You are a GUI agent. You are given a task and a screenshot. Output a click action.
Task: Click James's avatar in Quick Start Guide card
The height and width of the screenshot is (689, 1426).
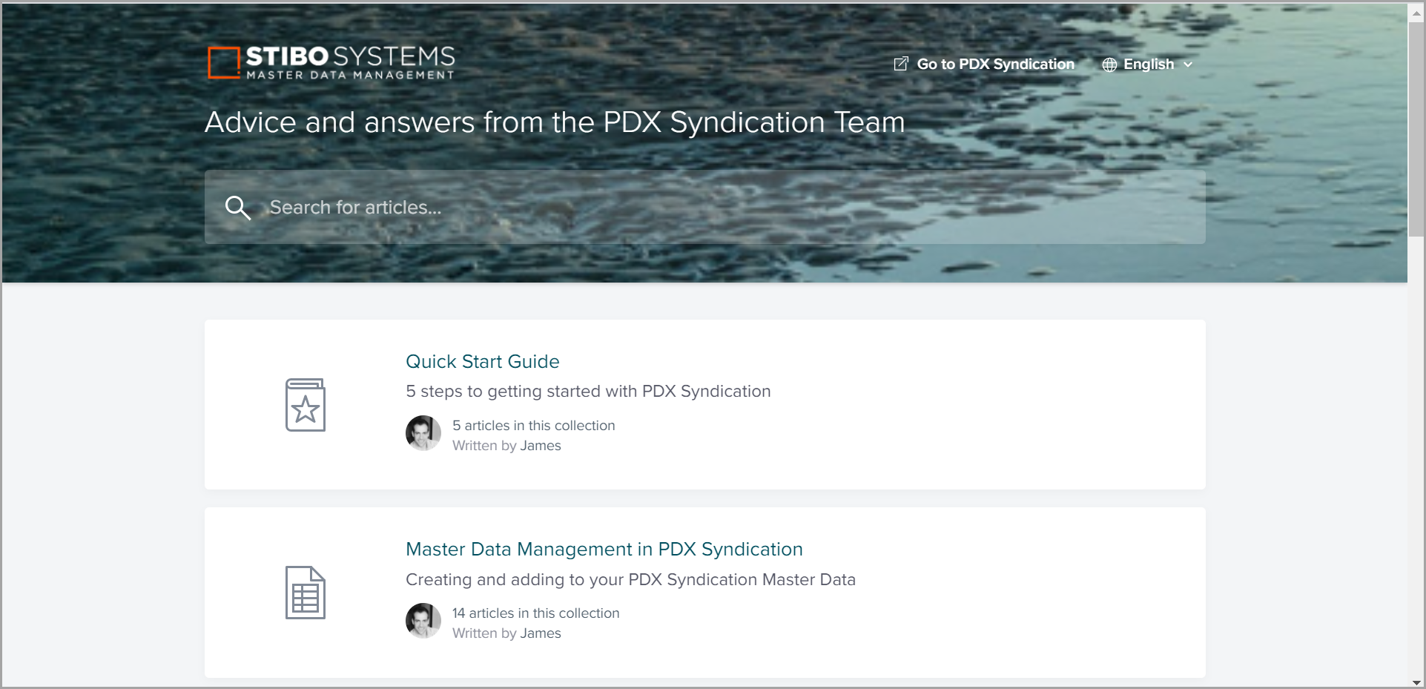coord(423,433)
